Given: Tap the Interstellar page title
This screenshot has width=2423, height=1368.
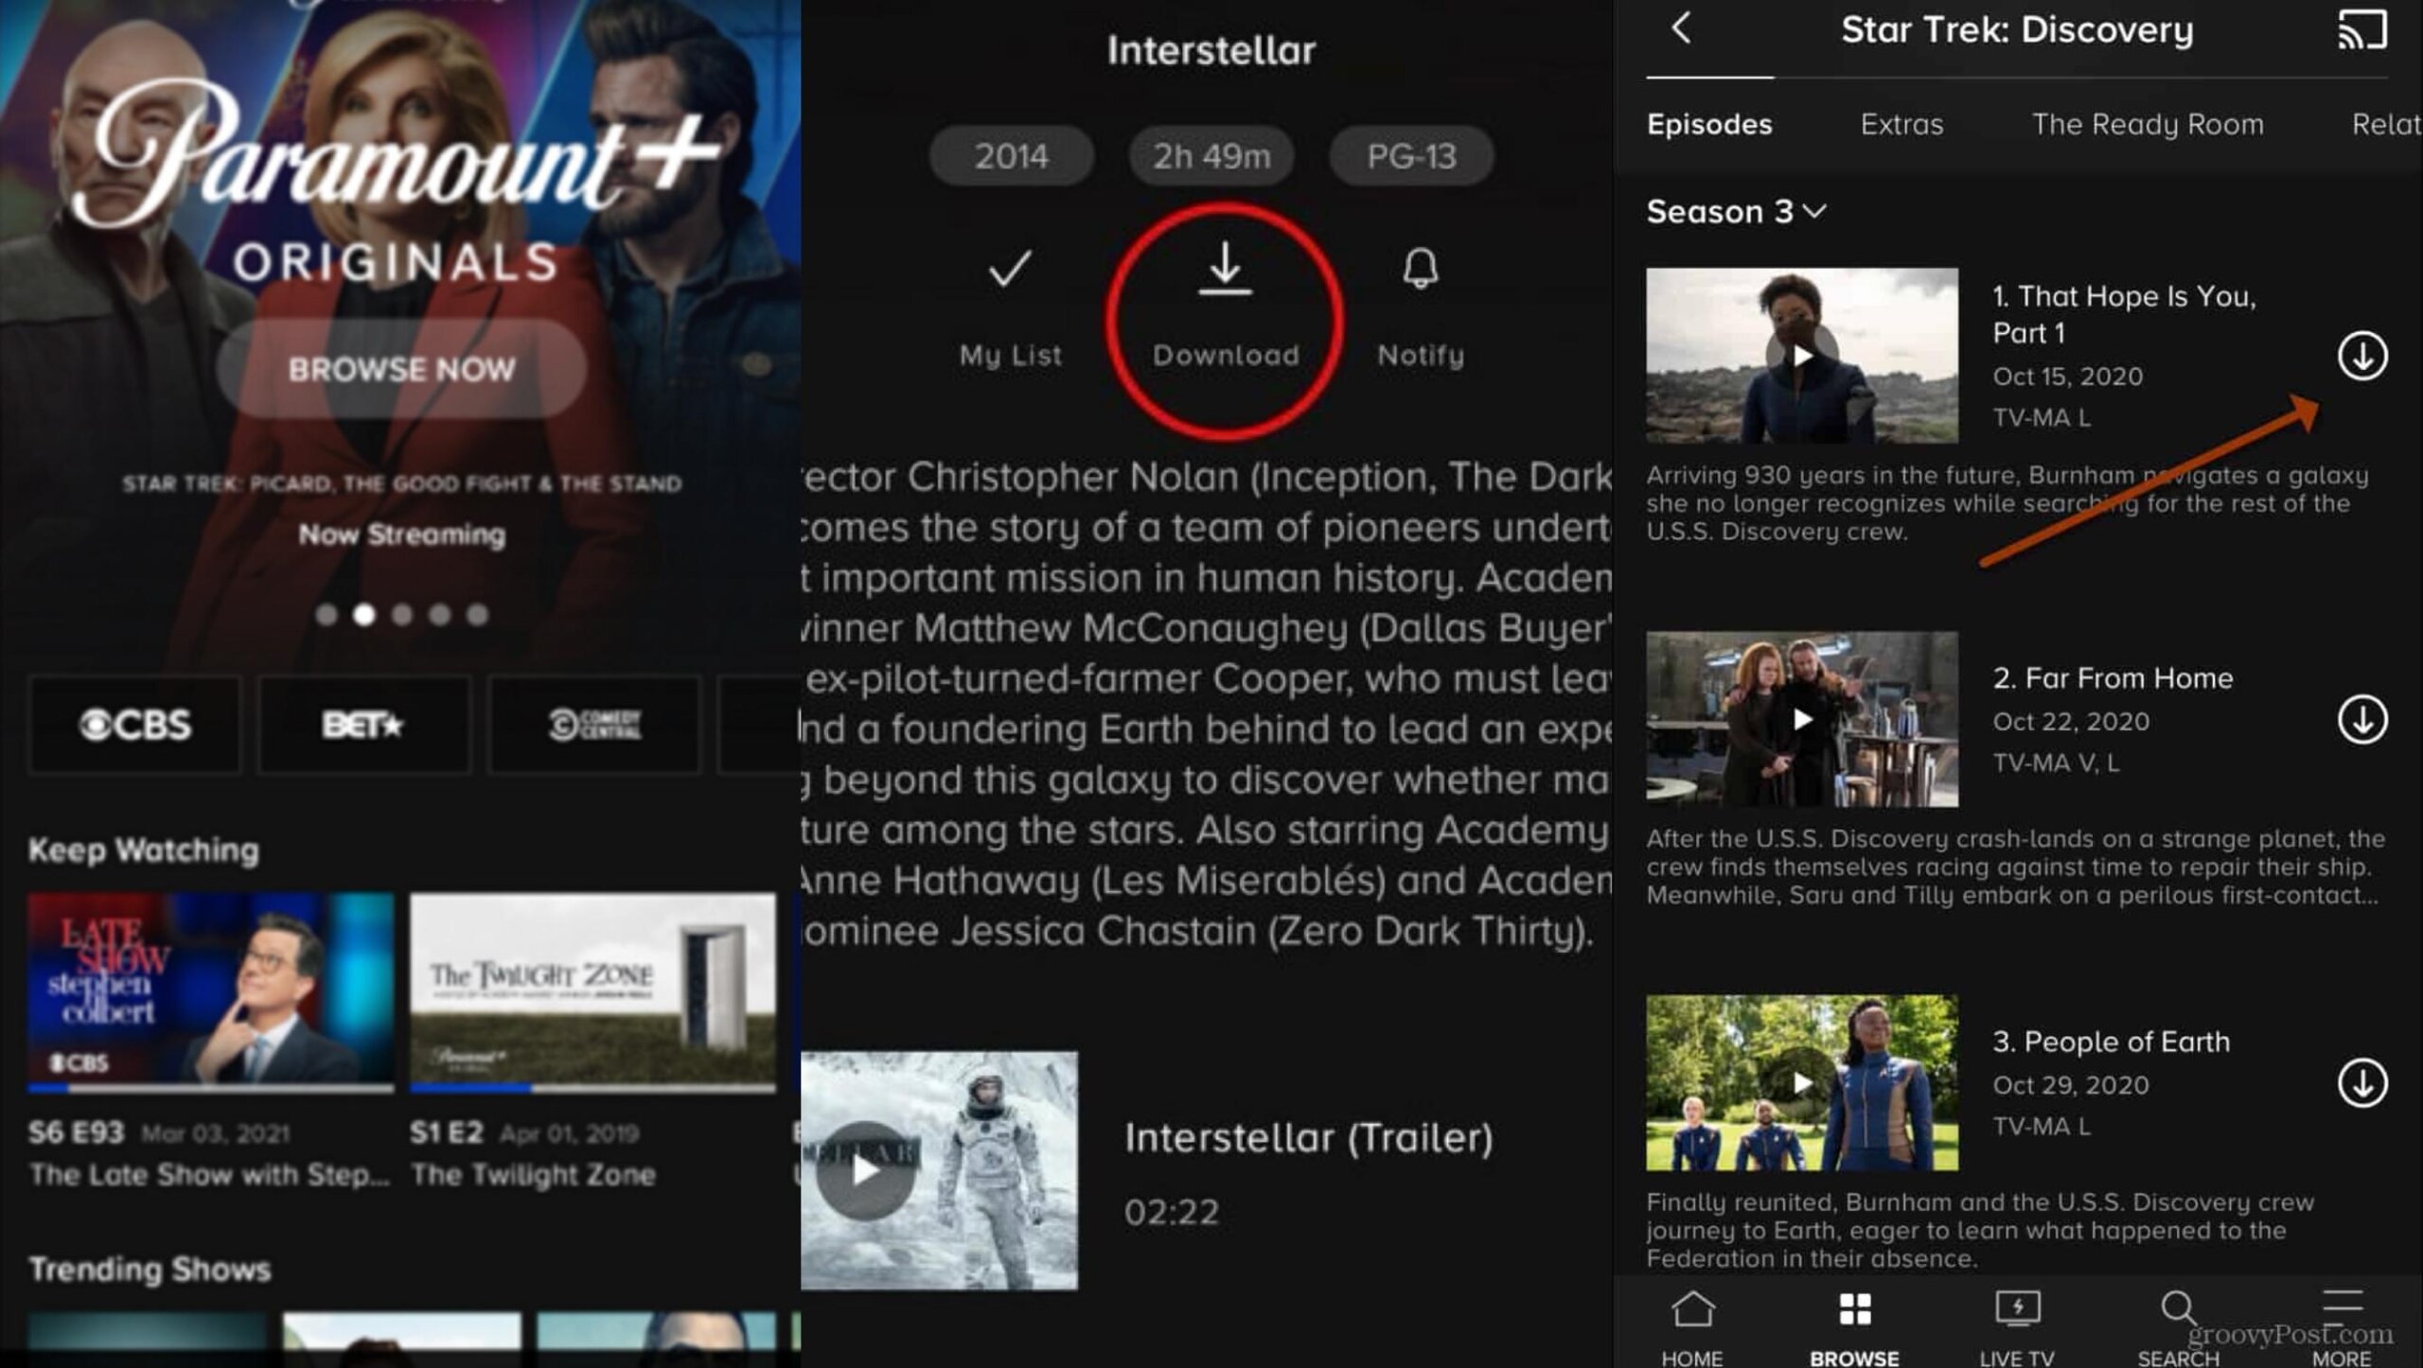Looking at the screenshot, I should pyautogui.click(x=1211, y=50).
